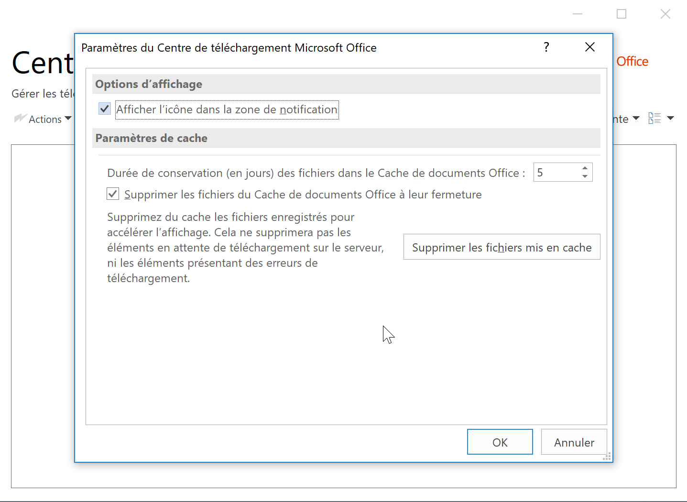Screen dimensions: 687x502
Task: Click the Paramètres de cache section header
Action: coord(346,138)
